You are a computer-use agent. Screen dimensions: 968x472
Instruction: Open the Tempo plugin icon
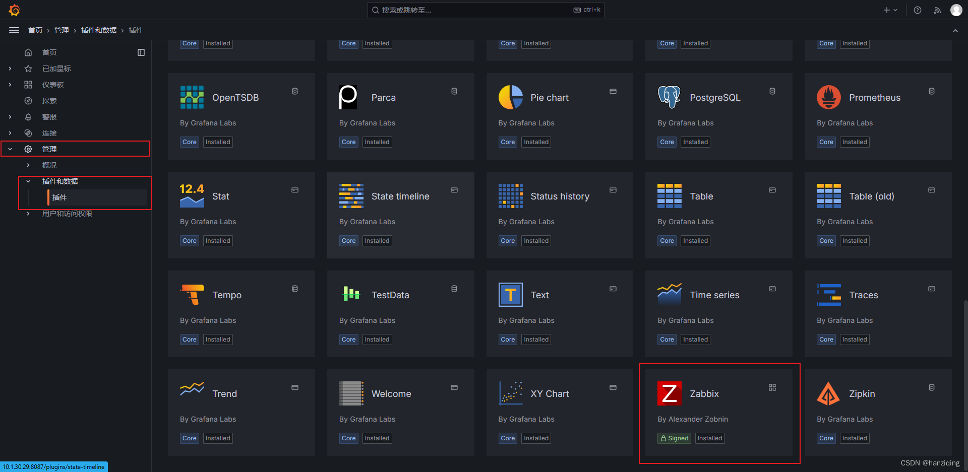pos(192,295)
